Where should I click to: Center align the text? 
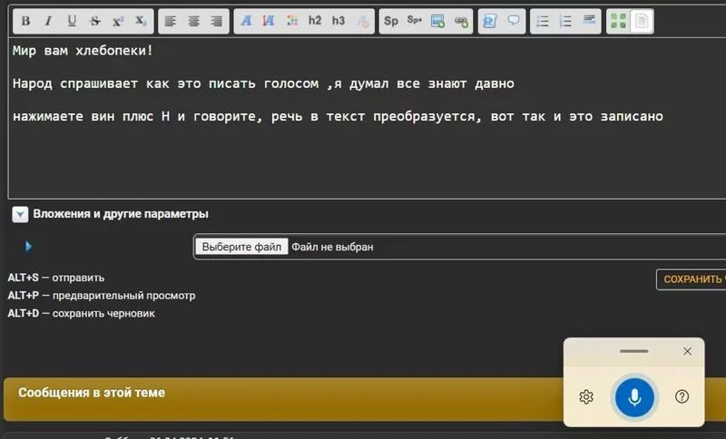click(x=192, y=21)
